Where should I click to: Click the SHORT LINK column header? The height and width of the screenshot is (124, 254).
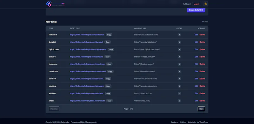tap(75, 28)
